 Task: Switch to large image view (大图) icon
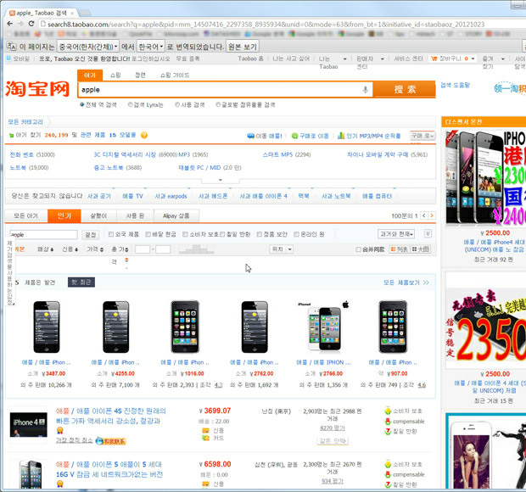pyautogui.click(x=421, y=249)
